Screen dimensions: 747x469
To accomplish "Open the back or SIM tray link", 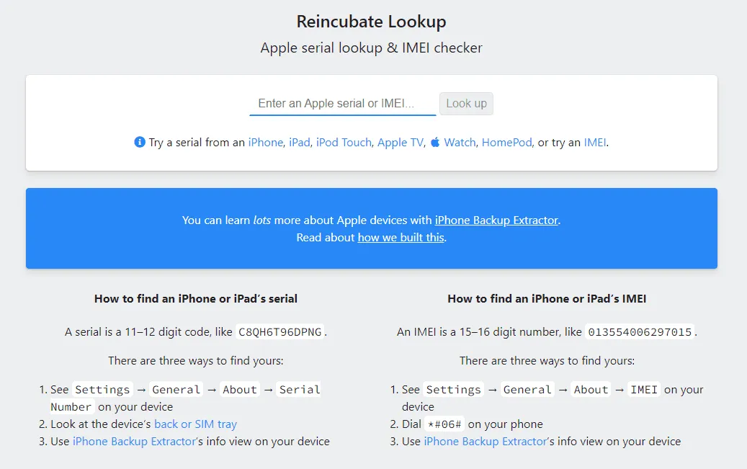I will coord(195,424).
